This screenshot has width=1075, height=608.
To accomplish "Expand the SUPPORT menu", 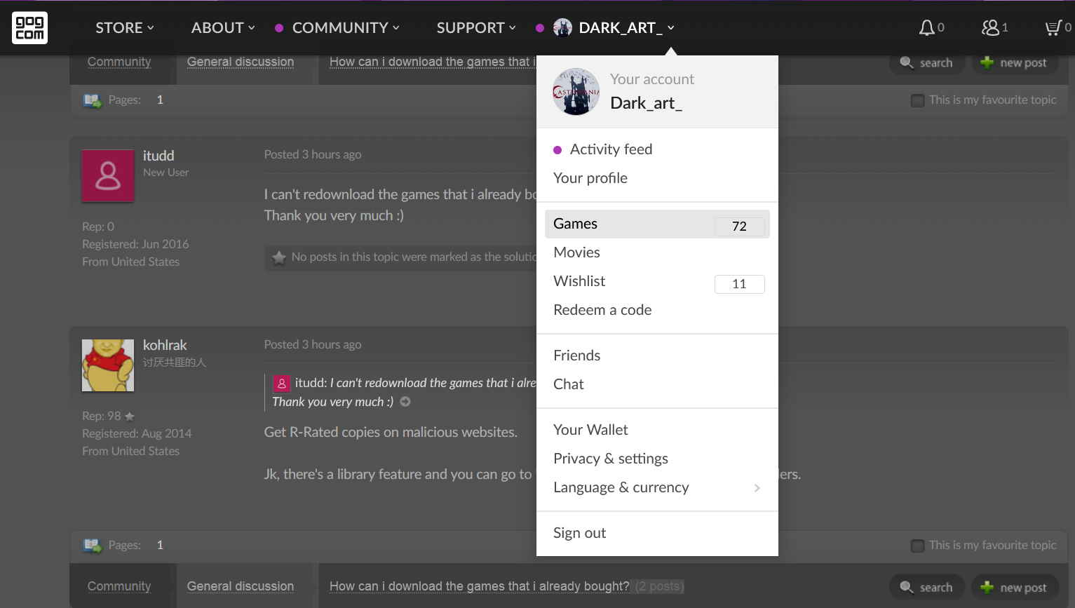I will [x=476, y=27].
